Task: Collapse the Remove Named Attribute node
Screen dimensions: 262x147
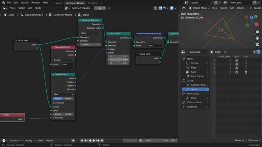Action: coord(137,33)
